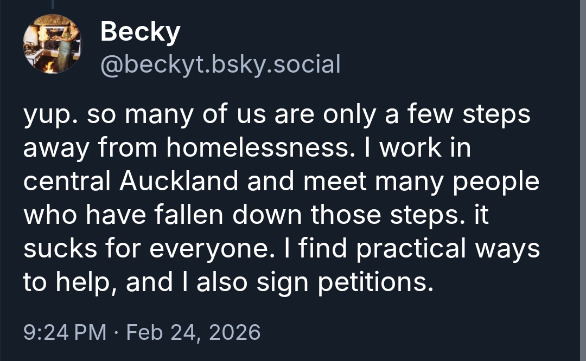Click the phrase "sucks for everyone"

coord(142,249)
